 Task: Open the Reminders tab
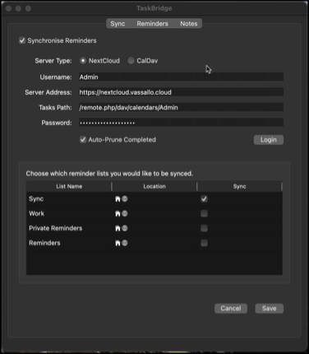[x=152, y=24]
